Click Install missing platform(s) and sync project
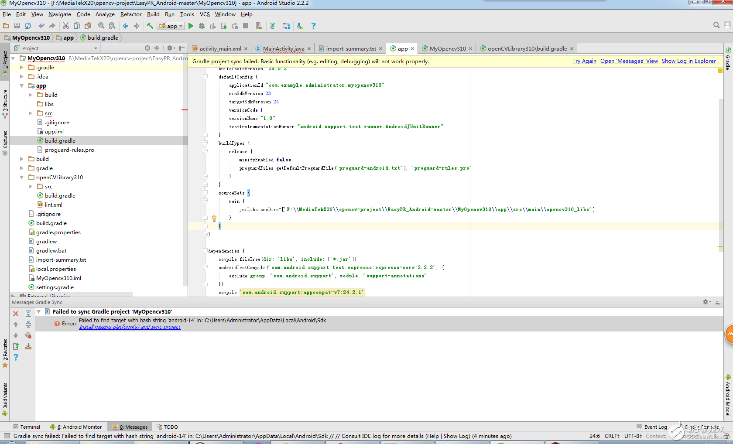Screen dimensions: 733x444 pyautogui.click(x=130, y=327)
